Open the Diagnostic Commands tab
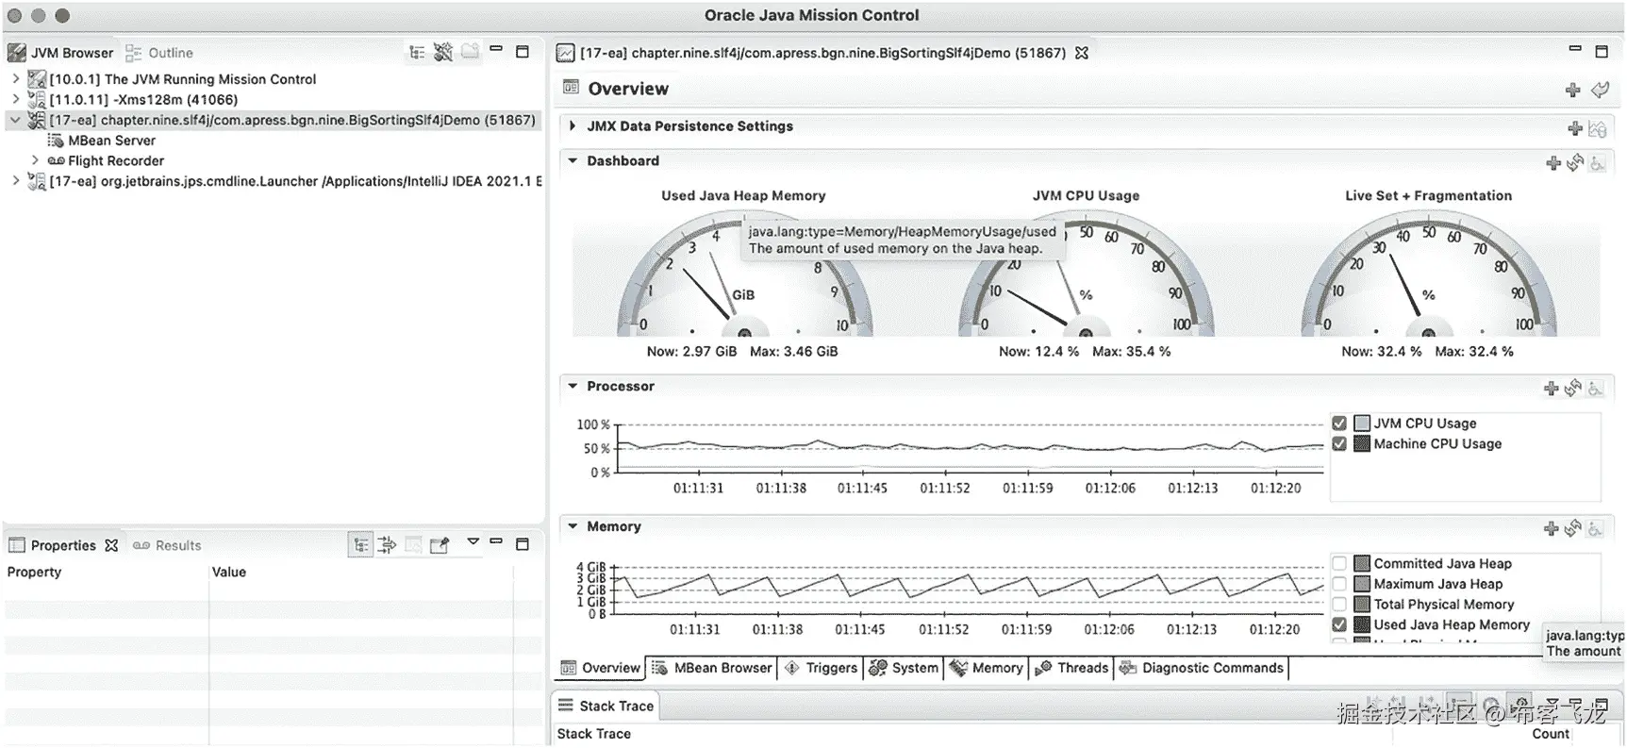 [x=1202, y=668]
